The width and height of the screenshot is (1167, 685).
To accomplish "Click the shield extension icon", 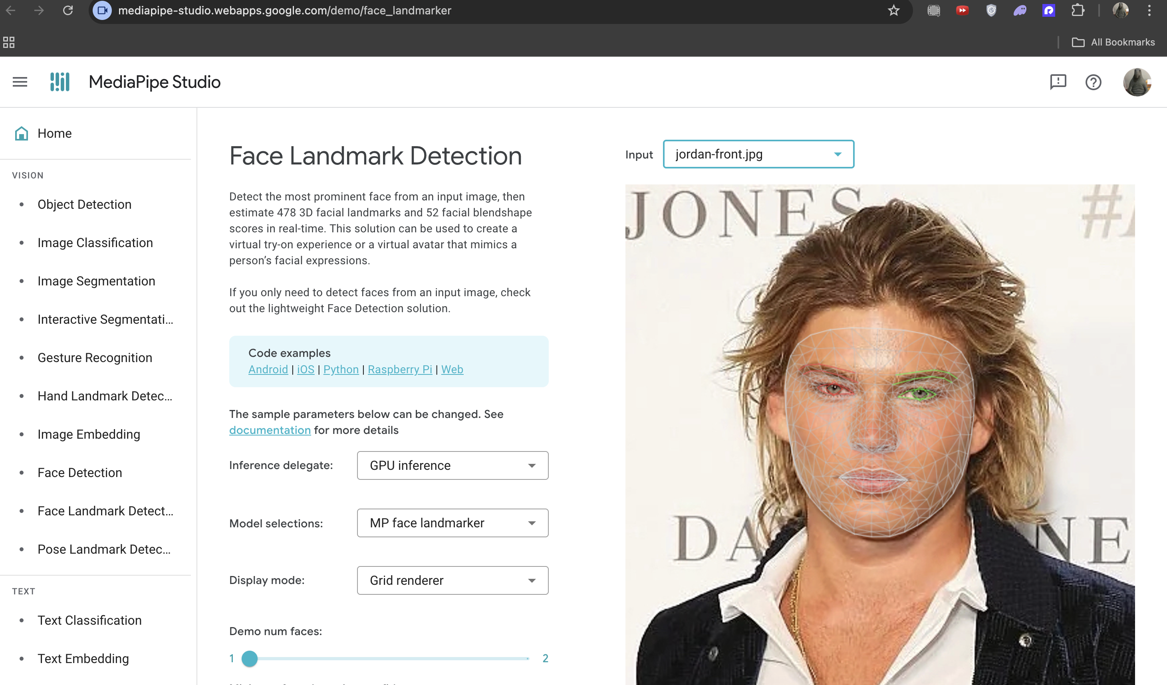I will click(x=990, y=10).
